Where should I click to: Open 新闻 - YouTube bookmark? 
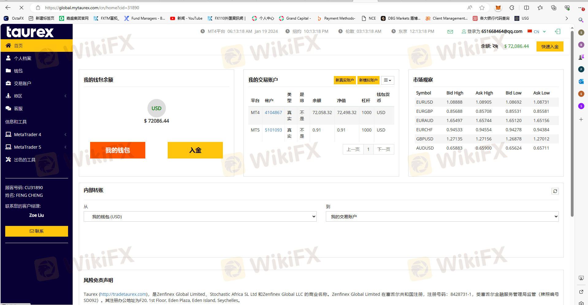click(x=186, y=18)
